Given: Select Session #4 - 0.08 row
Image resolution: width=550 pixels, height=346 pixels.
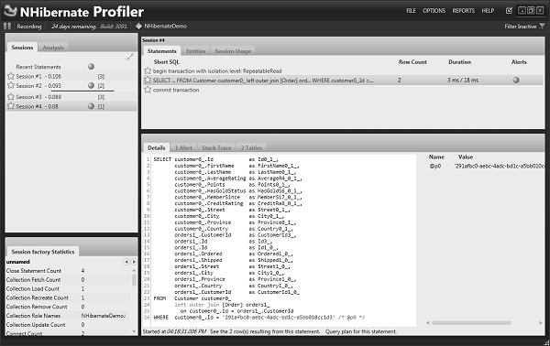Looking at the screenshot, I should pyautogui.click(x=71, y=106).
